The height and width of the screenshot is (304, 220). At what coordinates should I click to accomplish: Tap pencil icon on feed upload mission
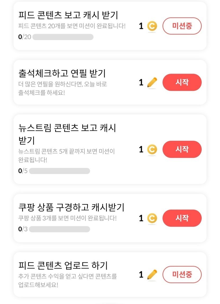(x=152, y=275)
